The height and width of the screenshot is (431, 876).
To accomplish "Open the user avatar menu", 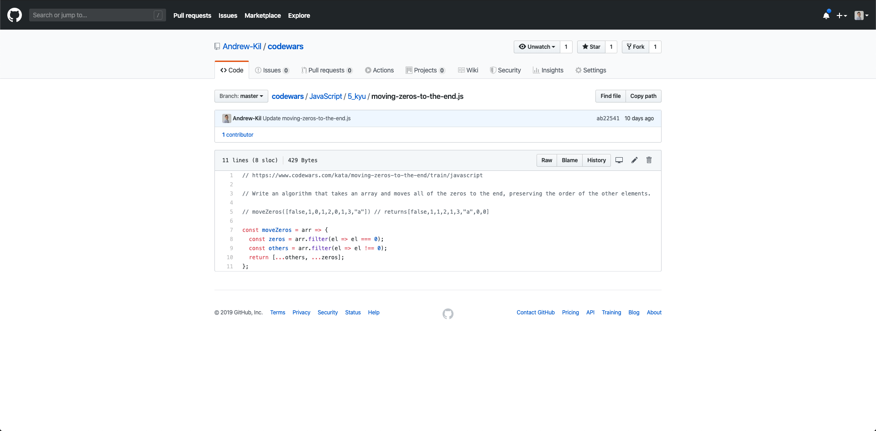I will point(861,15).
